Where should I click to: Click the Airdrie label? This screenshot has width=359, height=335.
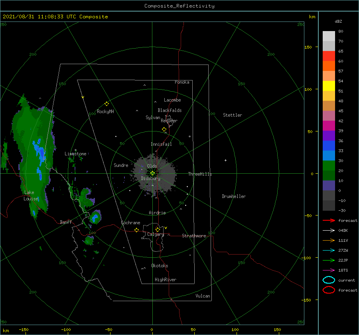[x=157, y=213]
